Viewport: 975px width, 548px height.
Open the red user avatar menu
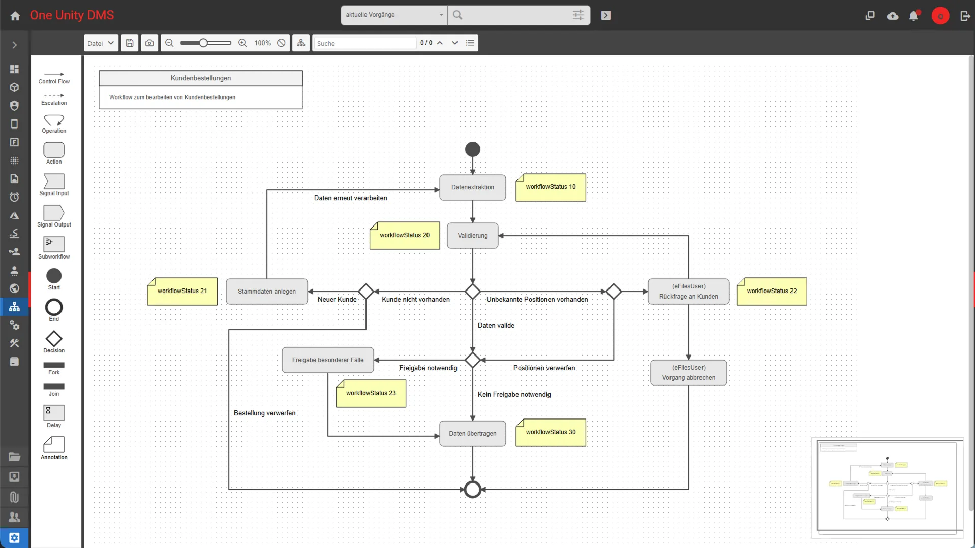pyautogui.click(x=940, y=16)
